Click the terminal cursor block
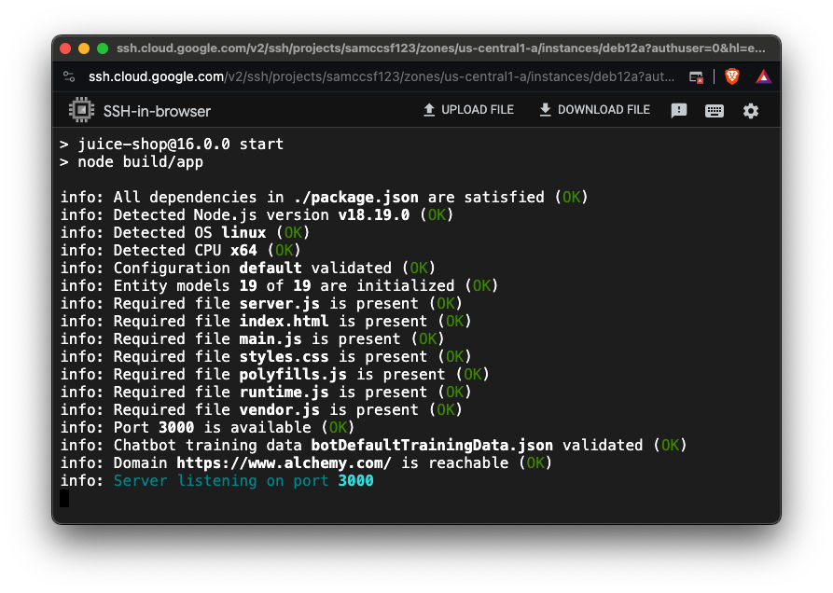The height and width of the screenshot is (593, 833). click(64, 499)
